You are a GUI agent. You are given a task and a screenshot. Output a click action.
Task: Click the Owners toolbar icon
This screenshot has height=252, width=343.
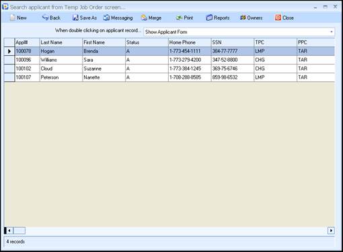243,17
